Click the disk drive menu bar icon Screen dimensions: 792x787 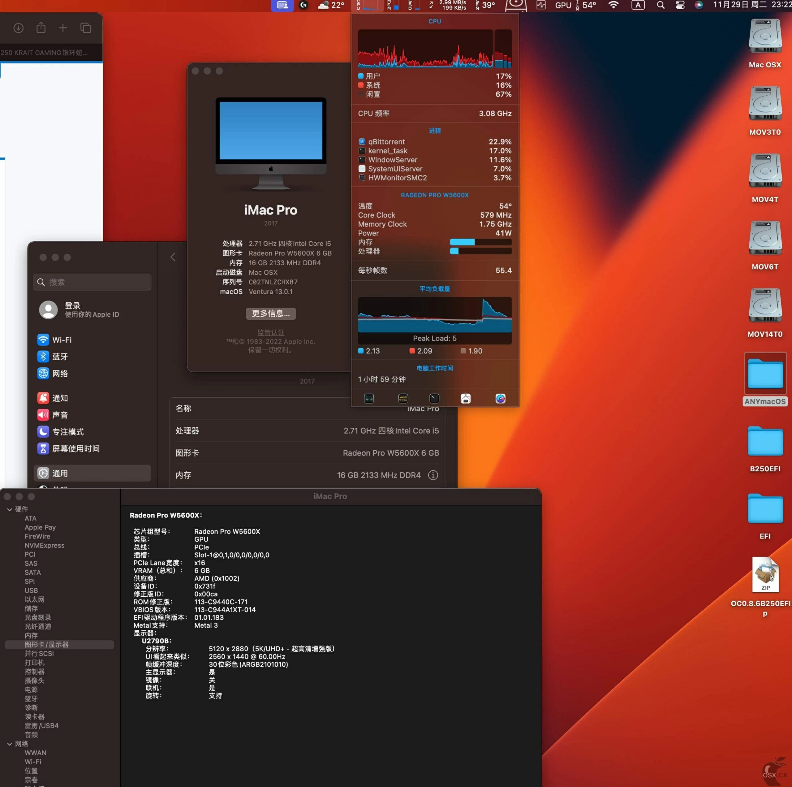(516, 5)
